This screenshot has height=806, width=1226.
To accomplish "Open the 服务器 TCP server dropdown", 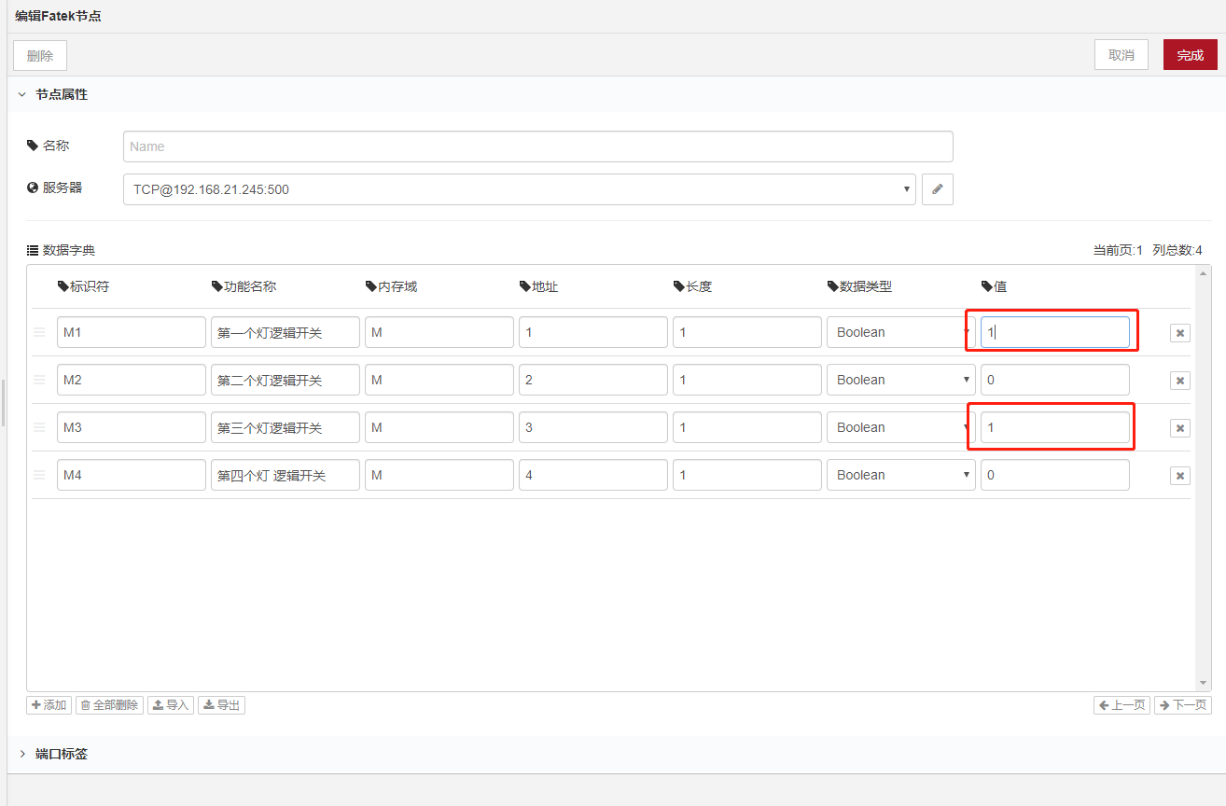I will (x=519, y=189).
